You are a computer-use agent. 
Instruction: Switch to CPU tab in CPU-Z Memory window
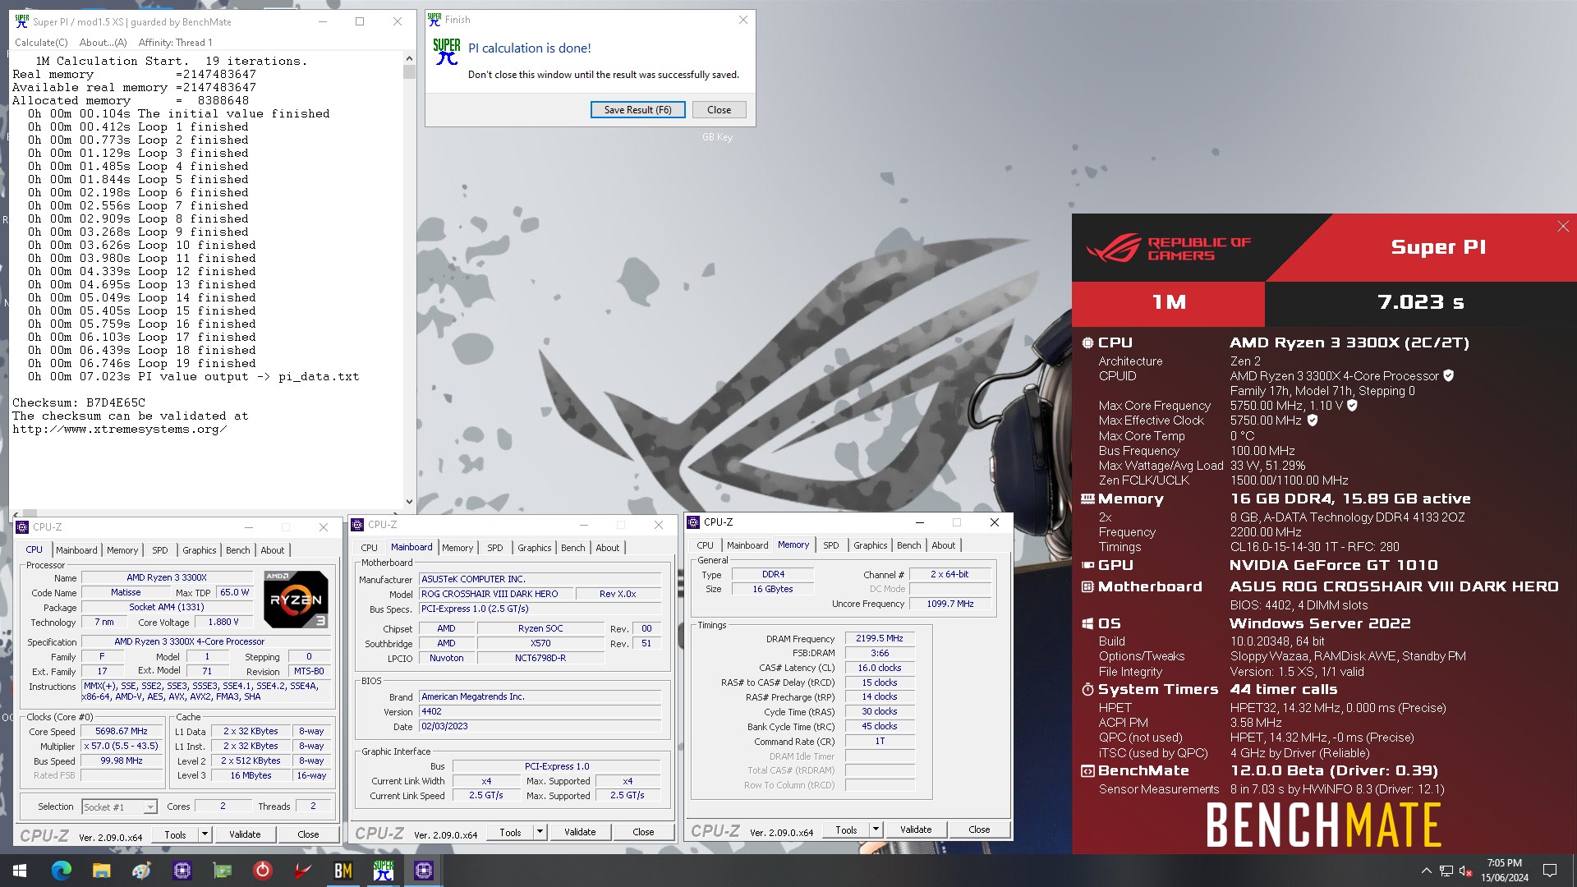click(x=705, y=545)
